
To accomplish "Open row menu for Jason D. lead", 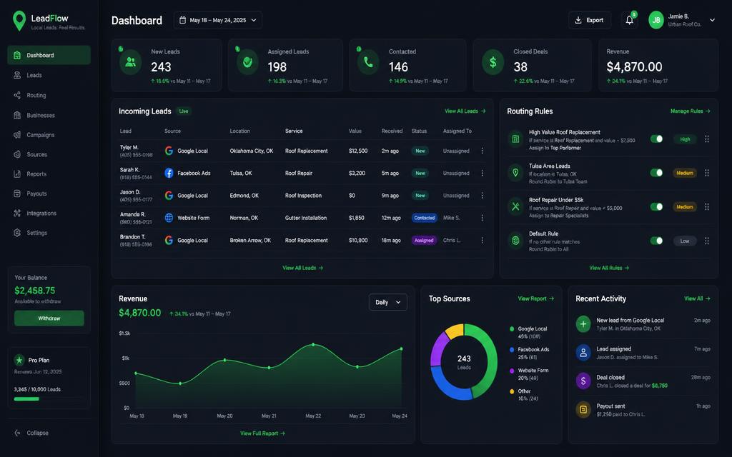I will [x=483, y=196].
